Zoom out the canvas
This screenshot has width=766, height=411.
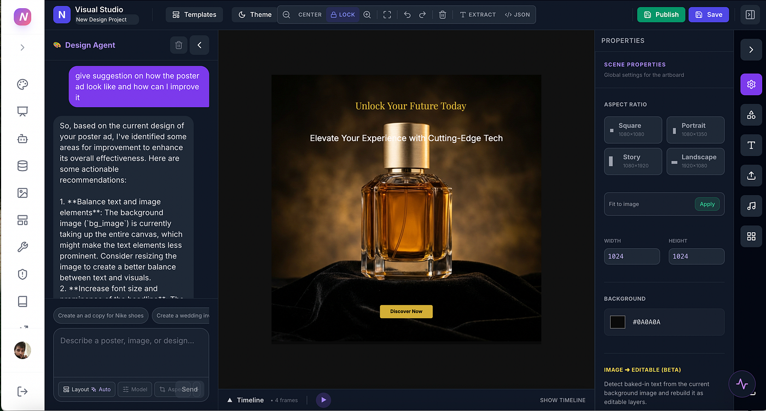[286, 15]
